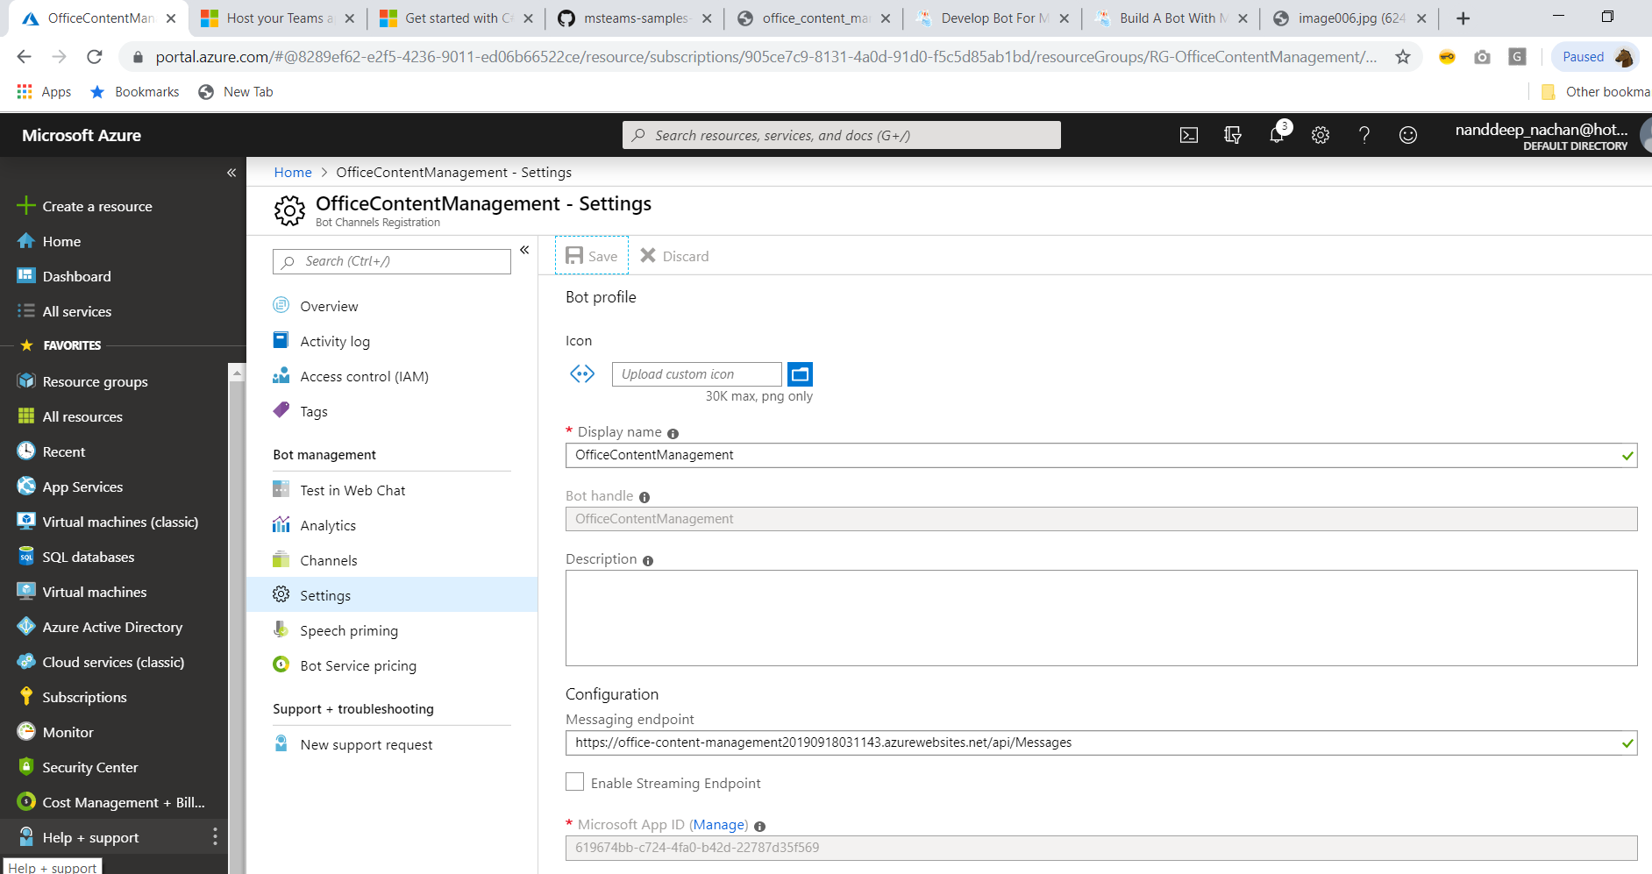
Task: Collapse the left Azure navigation sidebar
Action: pyautogui.click(x=231, y=173)
